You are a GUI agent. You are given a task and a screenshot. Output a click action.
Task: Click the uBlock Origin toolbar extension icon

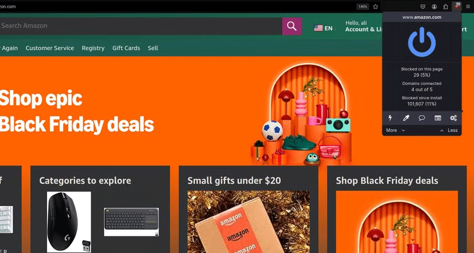pos(456,7)
